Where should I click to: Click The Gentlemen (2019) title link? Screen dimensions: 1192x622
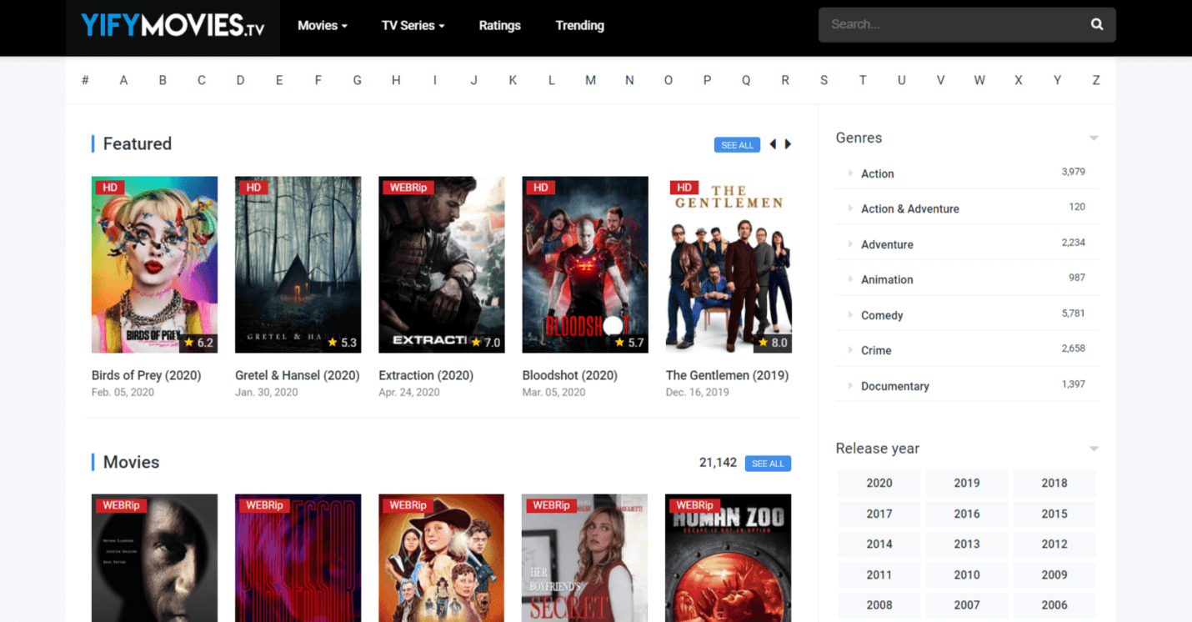point(728,375)
